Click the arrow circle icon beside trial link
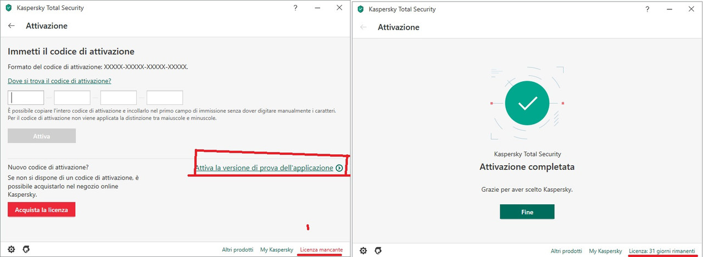Image resolution: width=703 pixels, height=257 pixels. coord(339,168)
